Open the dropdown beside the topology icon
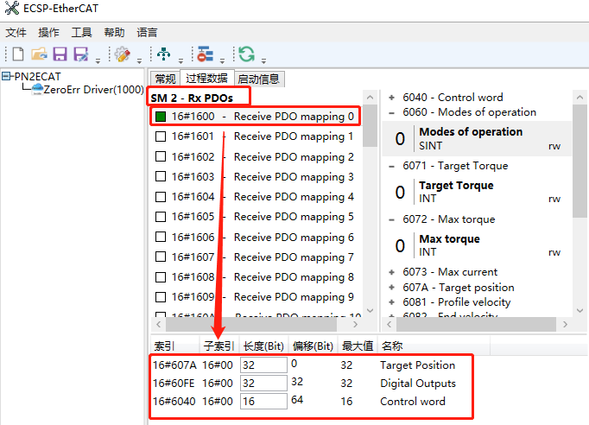589x425 pixels. click(x=180, y=60)
